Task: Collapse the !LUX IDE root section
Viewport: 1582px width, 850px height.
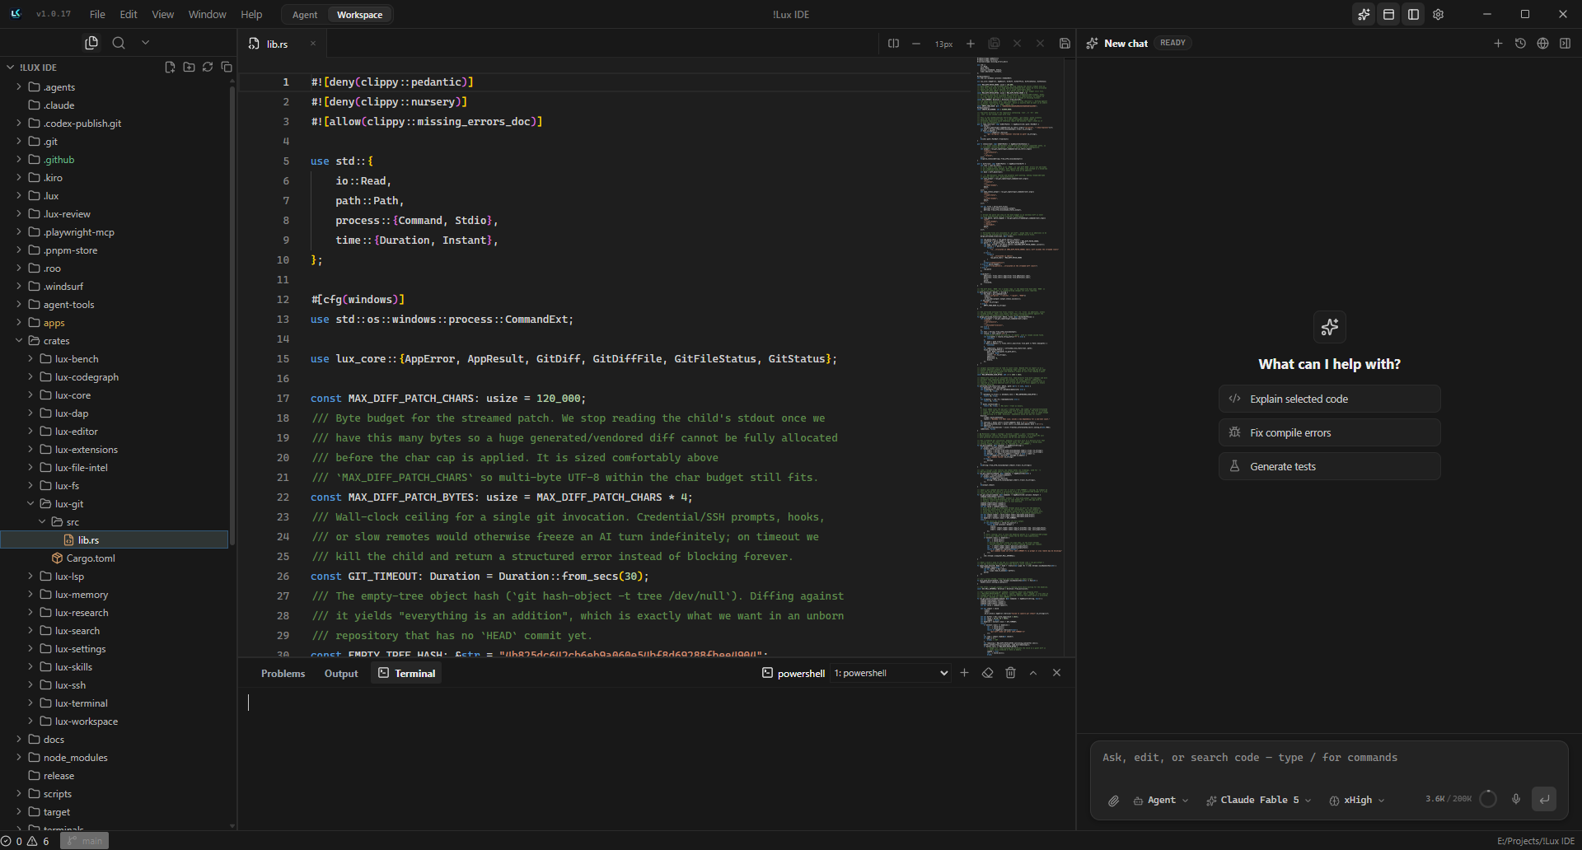Action: [x=10, y=68]
